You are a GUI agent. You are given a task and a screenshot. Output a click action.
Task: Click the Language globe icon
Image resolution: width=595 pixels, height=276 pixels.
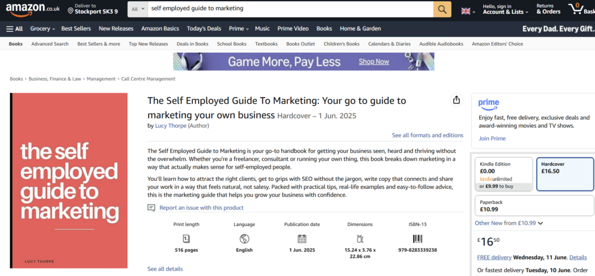point(245,238)
